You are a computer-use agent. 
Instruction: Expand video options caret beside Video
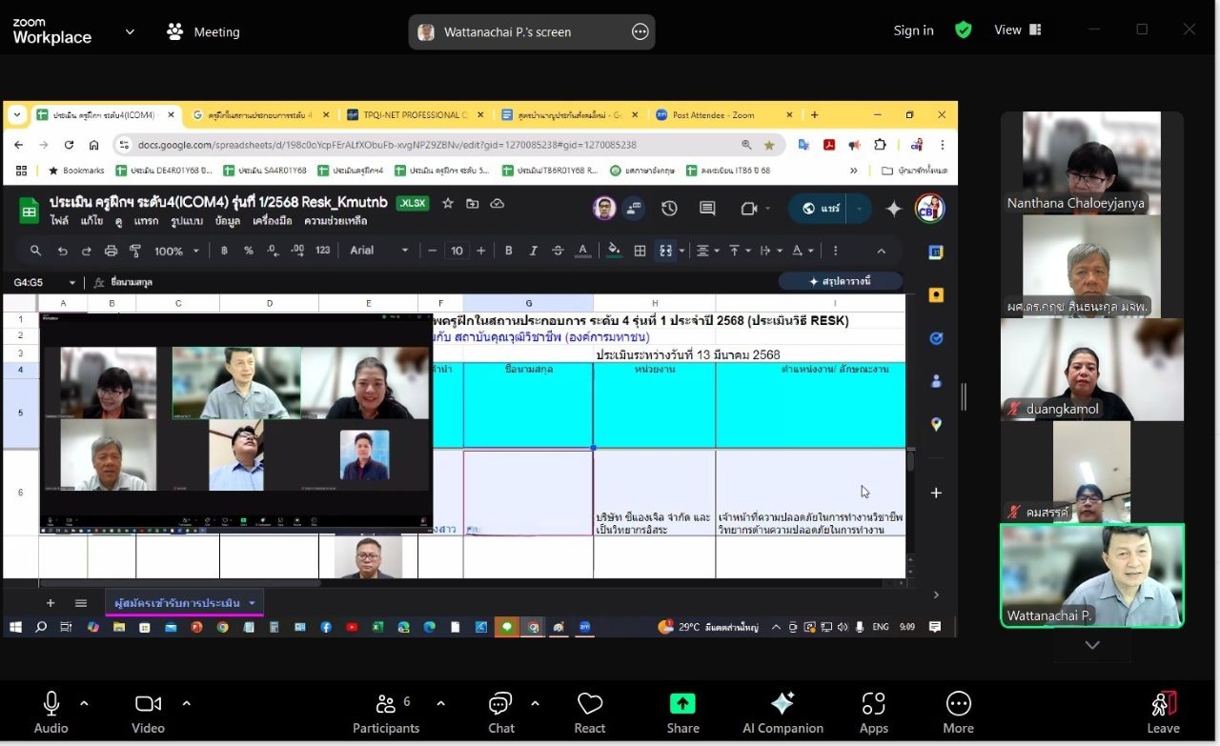point(186,703)
